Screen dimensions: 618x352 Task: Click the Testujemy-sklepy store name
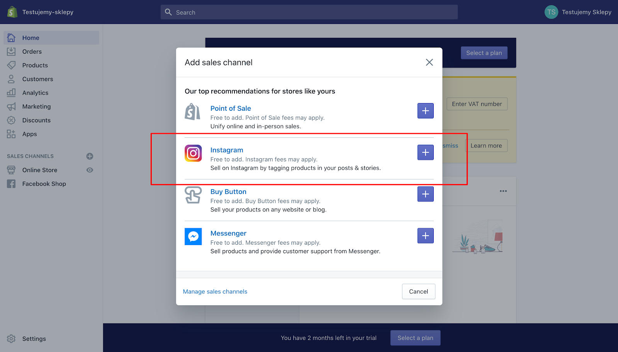(x=48, y=12)
